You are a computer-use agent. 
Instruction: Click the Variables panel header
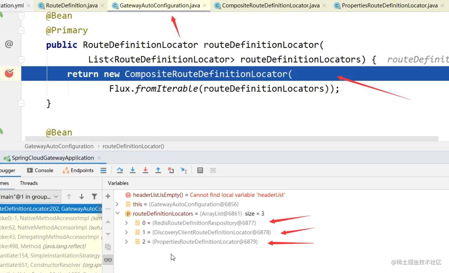point(118,183)
